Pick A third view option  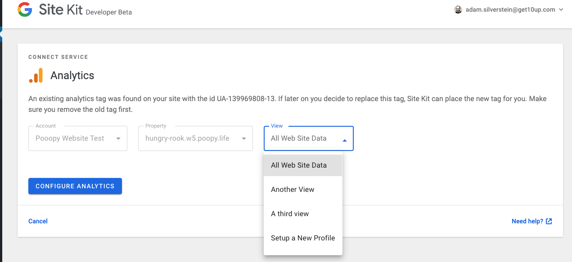[303, 214]
